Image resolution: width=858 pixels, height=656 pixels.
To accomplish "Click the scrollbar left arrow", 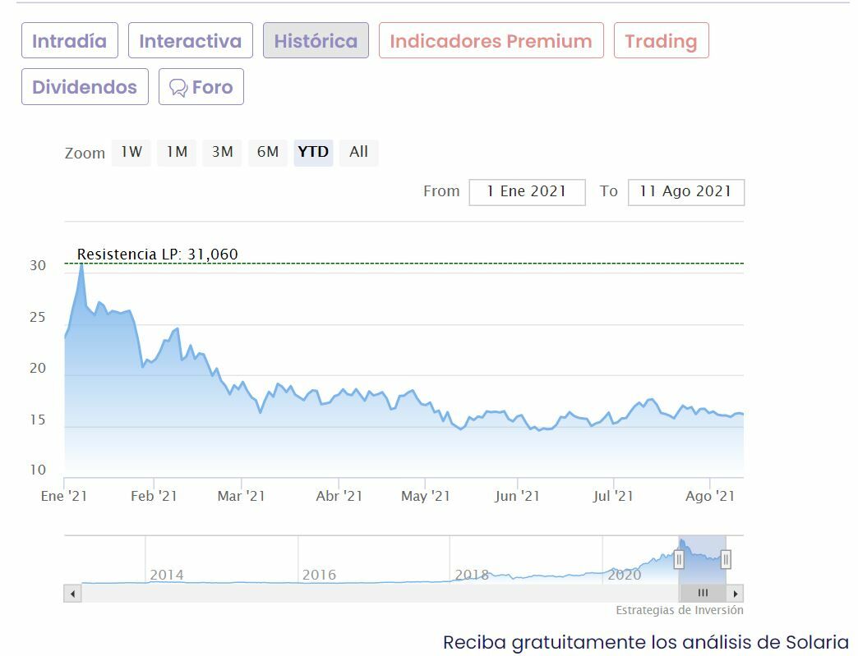I will (x=72, y=593).
